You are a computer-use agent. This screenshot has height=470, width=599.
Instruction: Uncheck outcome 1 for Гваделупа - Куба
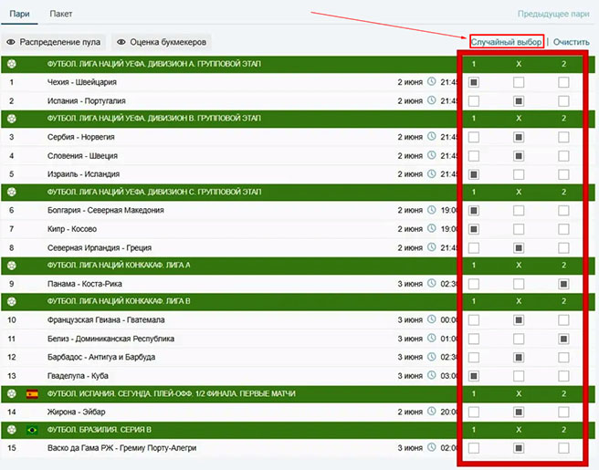tap(474, 376)
